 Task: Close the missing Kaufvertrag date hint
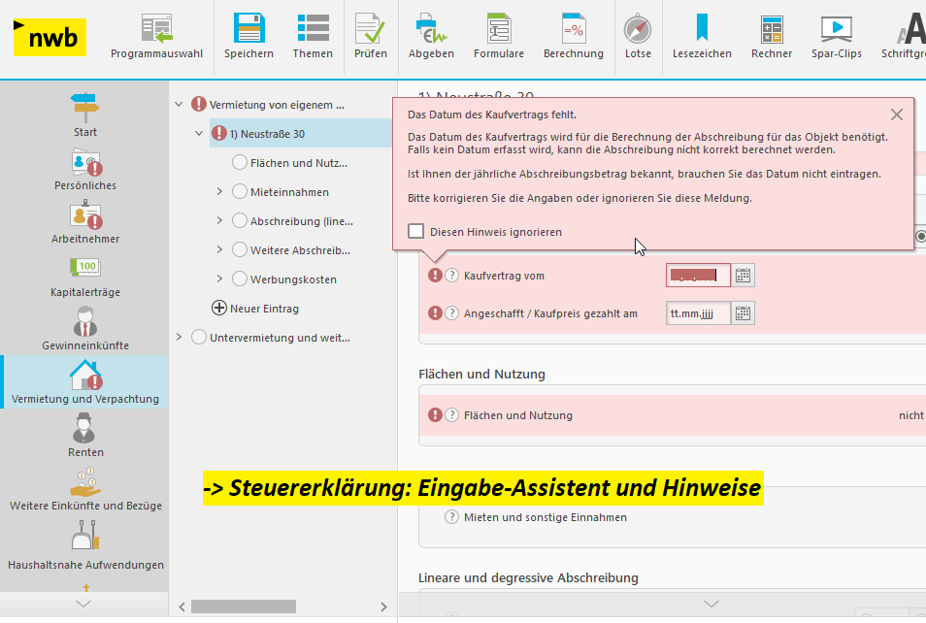[x=896, y=115]
